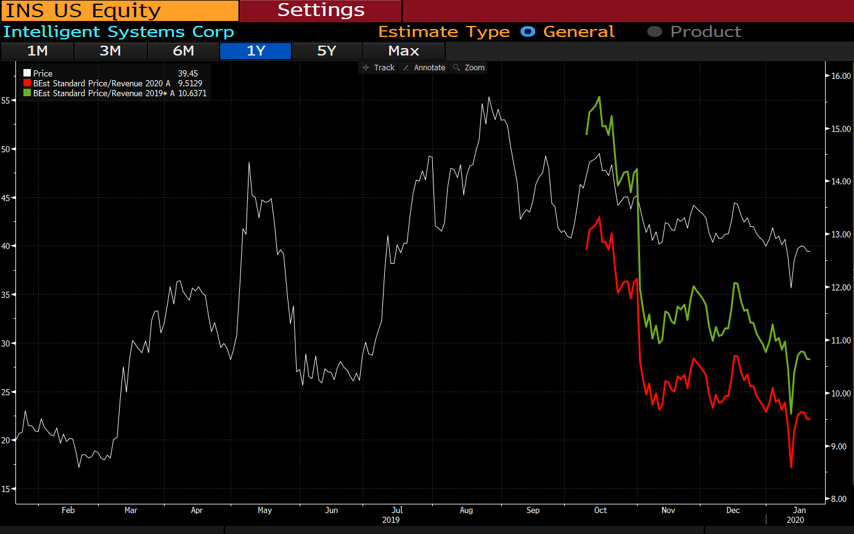Activate the Track crosshair tool
854x534 pixels.
(x=366, y=68)
